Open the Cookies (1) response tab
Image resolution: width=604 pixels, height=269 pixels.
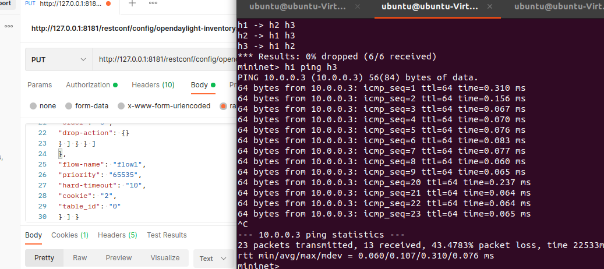point(70,235)
